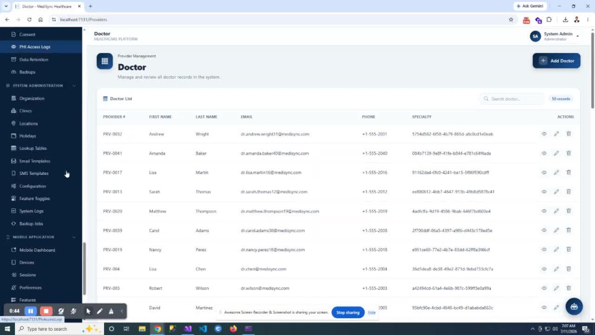Open System Admin user dropdown
595x335 pixels.
(555, 36)
